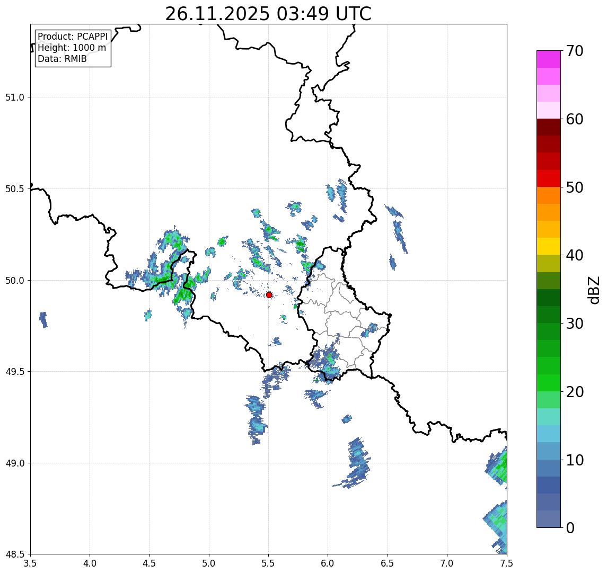Click the magenta top segment of the colorbar

[549, 59]
